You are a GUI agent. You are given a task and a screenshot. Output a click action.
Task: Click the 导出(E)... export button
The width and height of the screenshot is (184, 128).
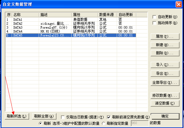[165, 73]
